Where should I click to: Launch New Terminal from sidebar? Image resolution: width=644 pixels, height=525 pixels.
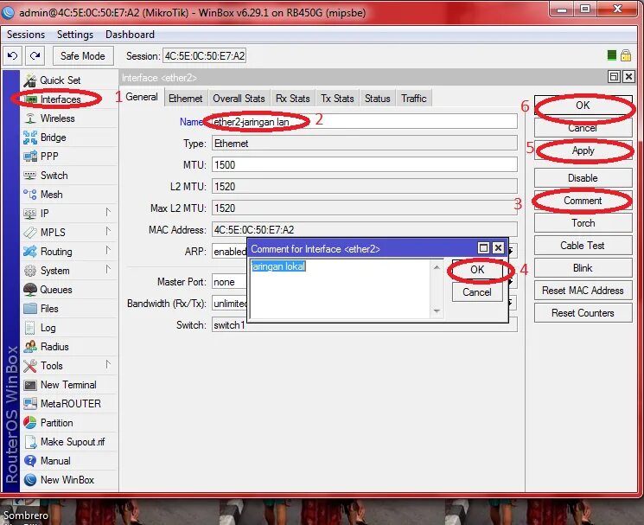(69, 385)
